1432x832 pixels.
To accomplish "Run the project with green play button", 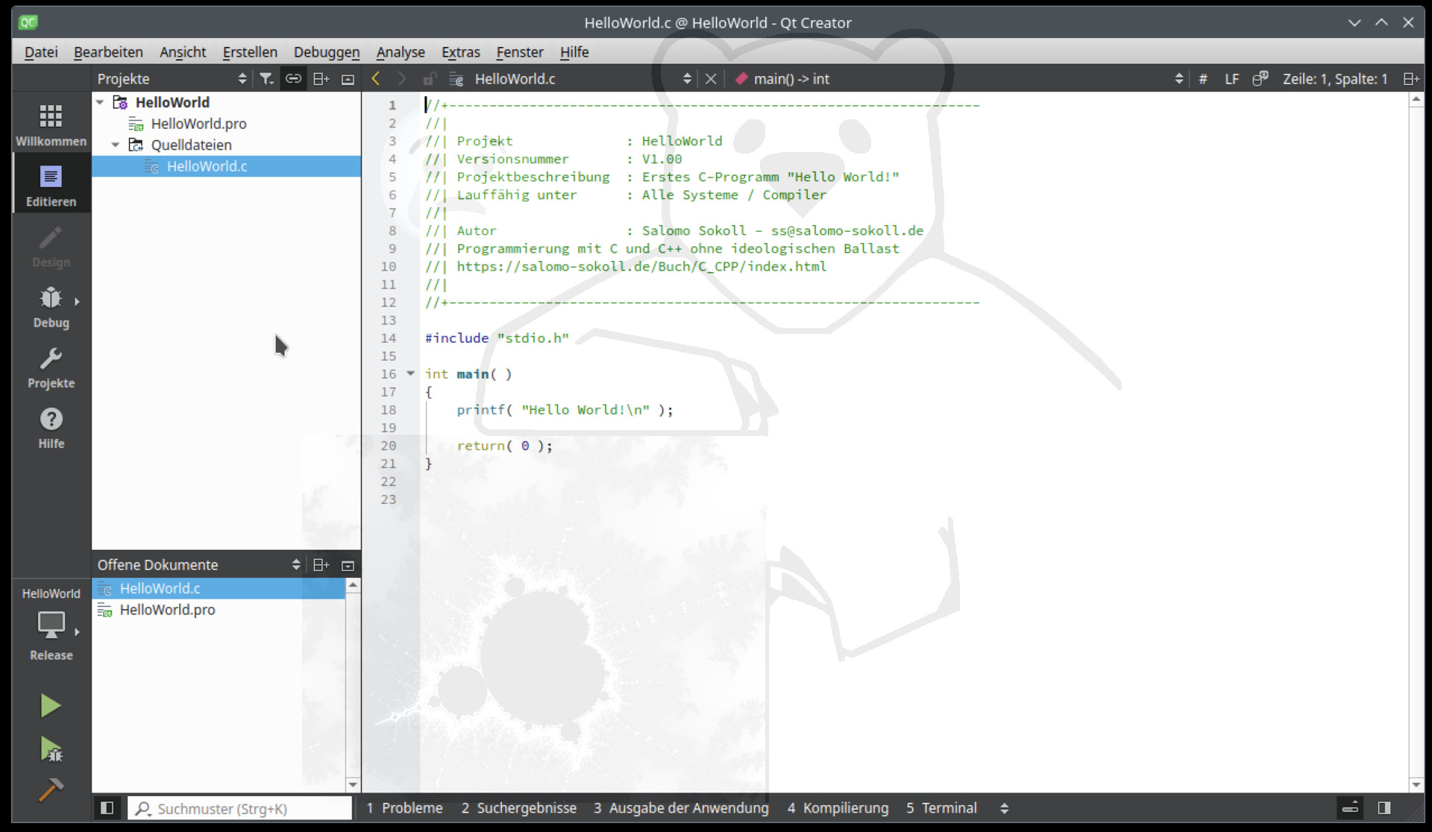I will click(x=51, y=705).
